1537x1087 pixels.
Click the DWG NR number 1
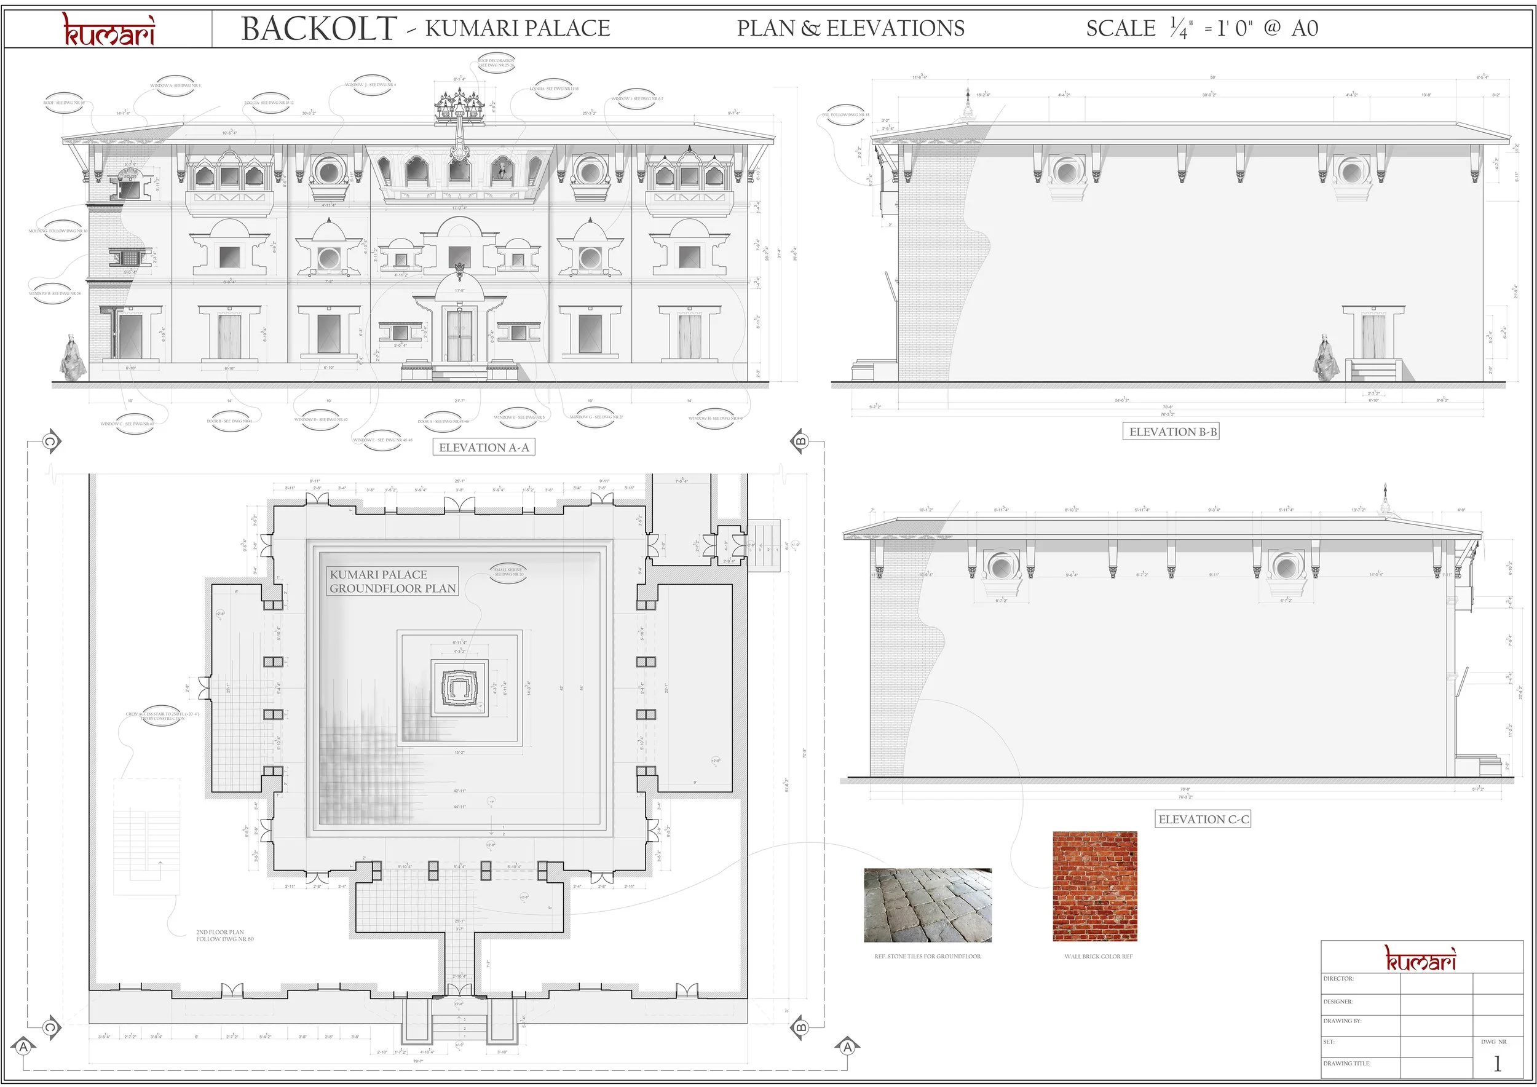(1497, 1064)
